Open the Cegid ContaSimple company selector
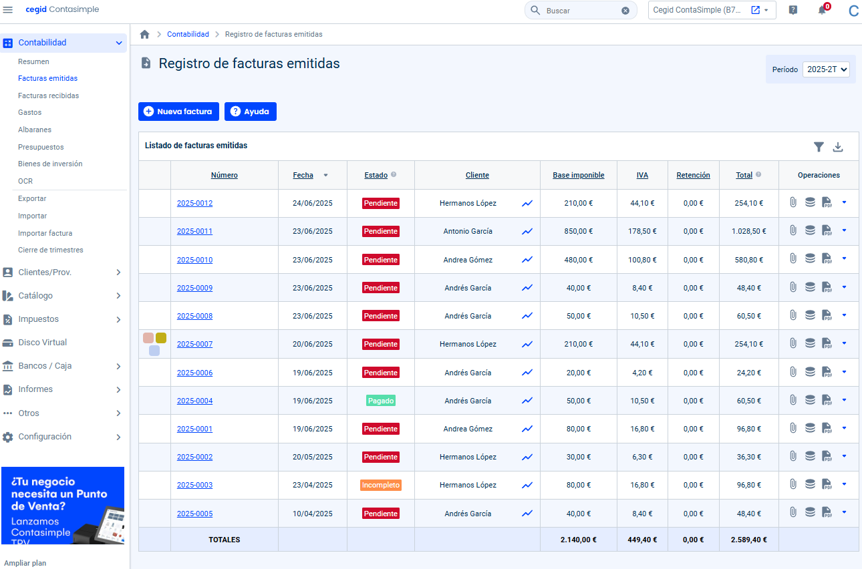 tap(712, 10)
